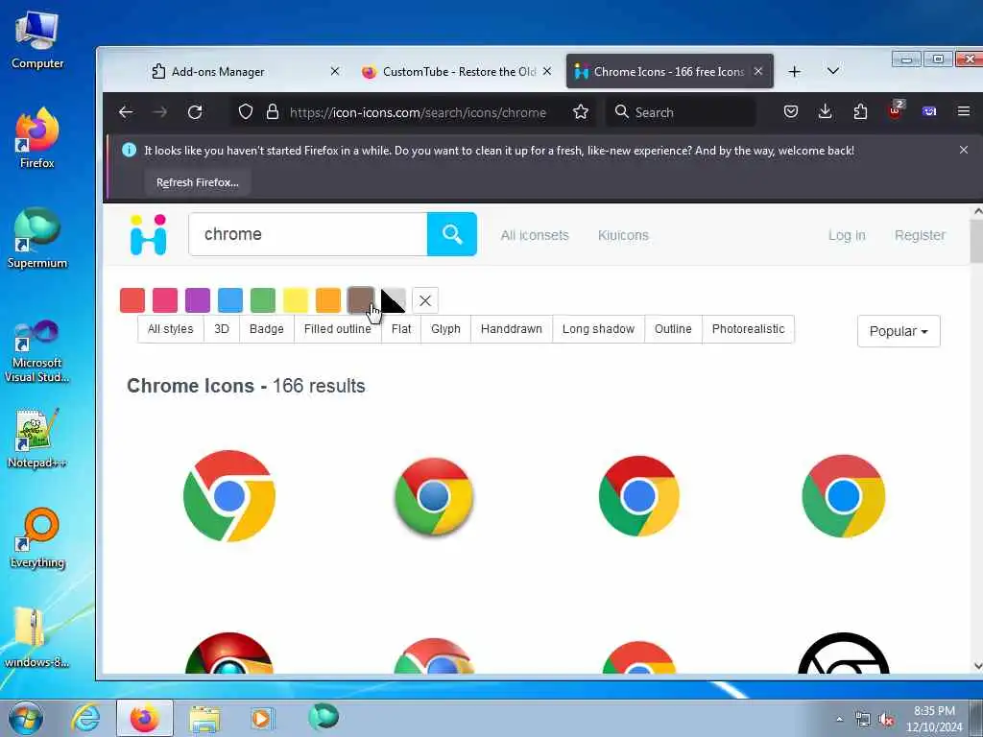The height and width of the screenshot is (737, 983).
Task: Filter by Outline style
Action: pyautogui.click(x=673, y=329)
